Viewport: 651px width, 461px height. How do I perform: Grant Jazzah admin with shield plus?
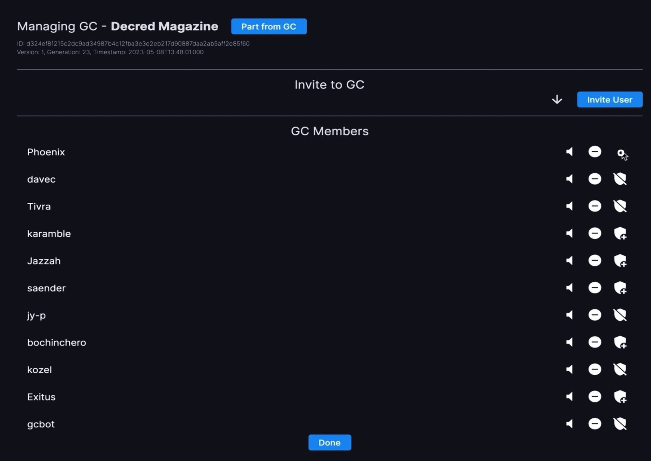coord(620,261)
